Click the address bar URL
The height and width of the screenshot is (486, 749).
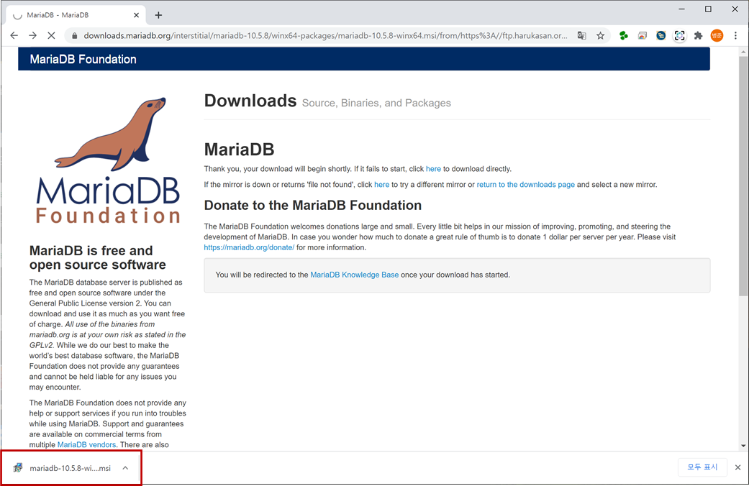click(x=325, y=36)
